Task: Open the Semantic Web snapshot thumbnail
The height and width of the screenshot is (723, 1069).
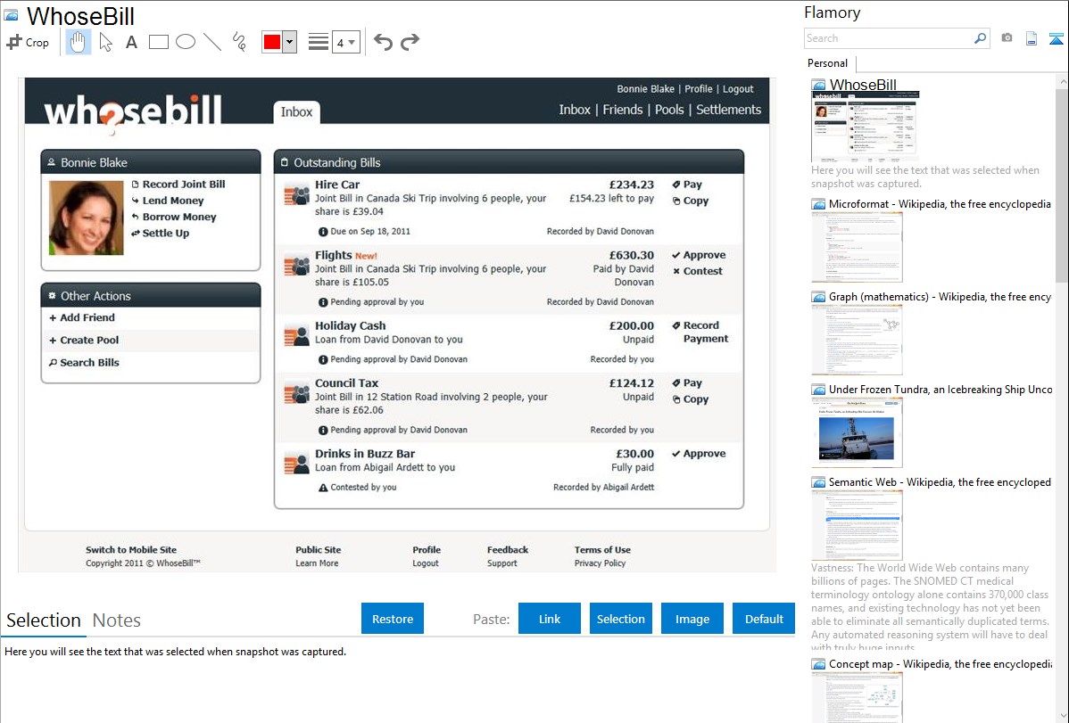Action: (857, 524)
